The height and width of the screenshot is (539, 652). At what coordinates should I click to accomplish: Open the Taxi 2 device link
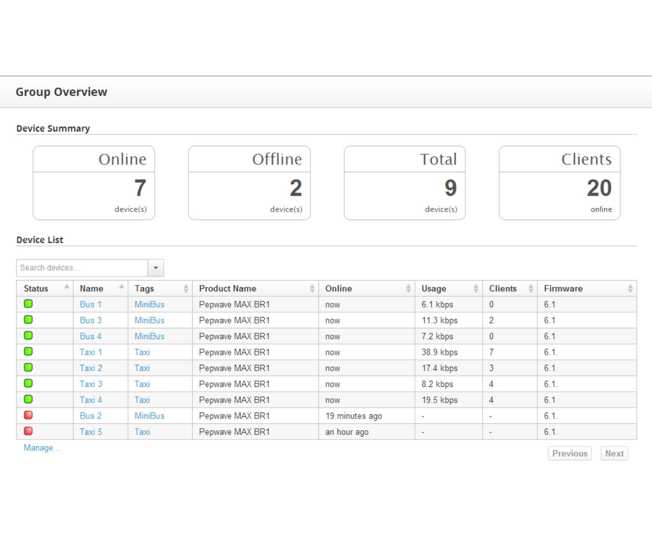click(91, 368)
